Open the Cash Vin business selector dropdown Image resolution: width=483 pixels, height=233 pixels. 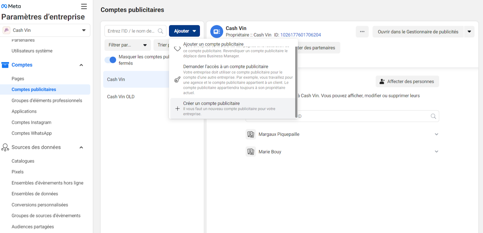coord(45,30)
